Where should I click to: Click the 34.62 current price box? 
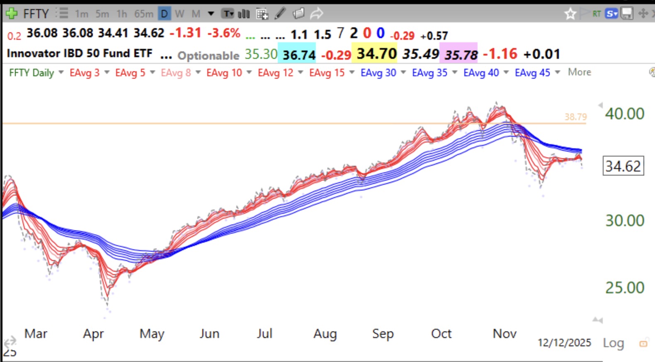(x=623, y=166)
